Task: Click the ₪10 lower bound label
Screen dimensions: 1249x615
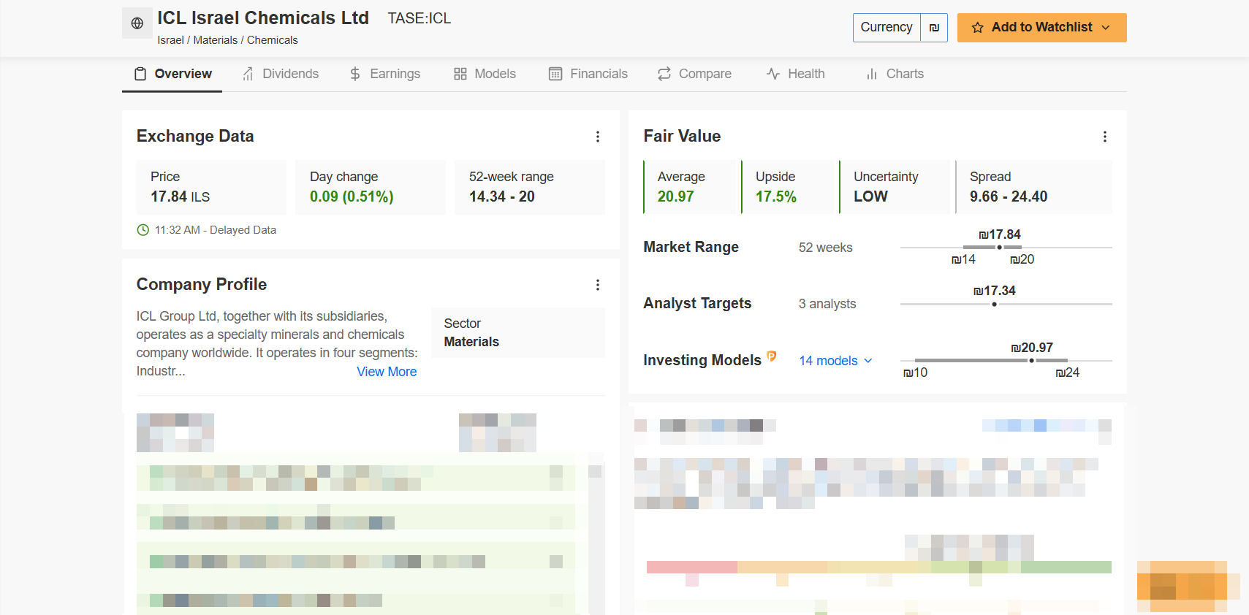Action: click(x=915, y=373)
